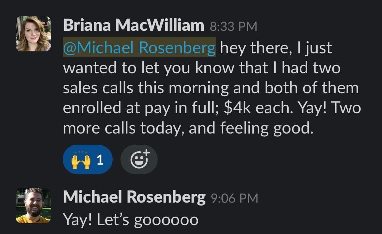Open Briana MacWilliam's profile photo
382x234 pixels.
point(33,34)
